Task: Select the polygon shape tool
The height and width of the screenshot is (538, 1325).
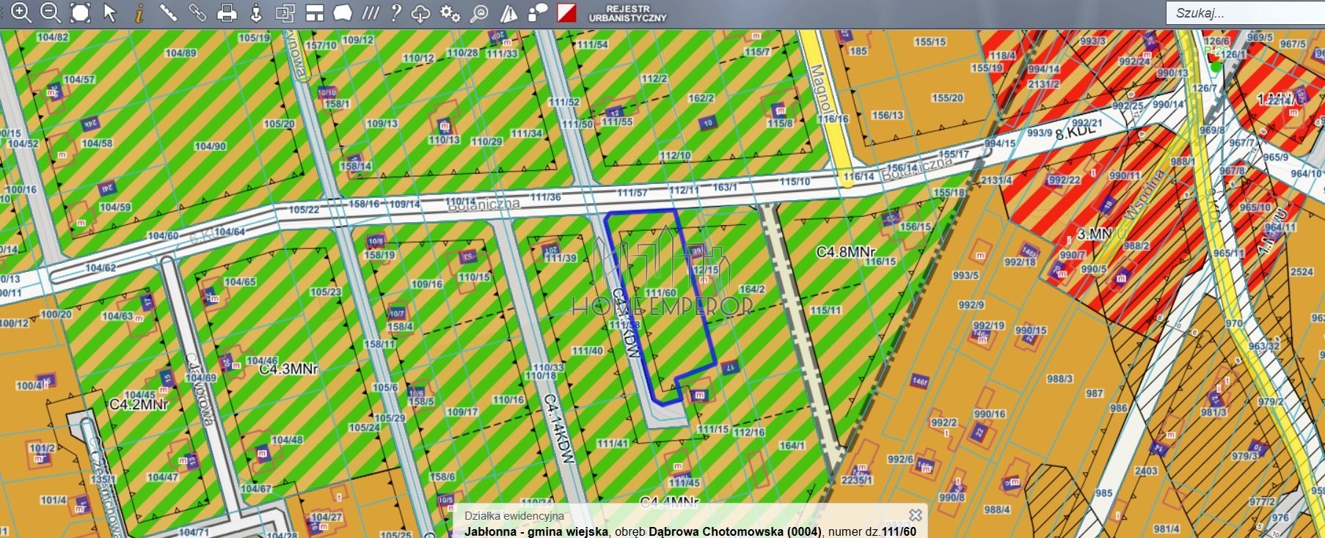Action: [343, 12]
